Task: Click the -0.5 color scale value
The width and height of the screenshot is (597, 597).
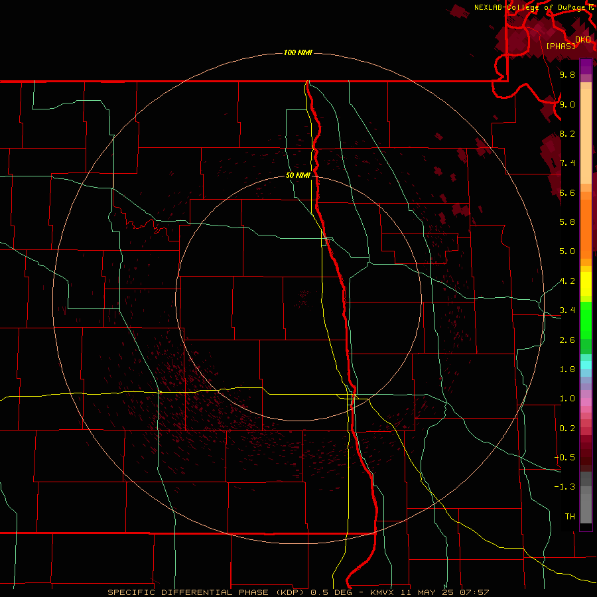Action: 564,458
